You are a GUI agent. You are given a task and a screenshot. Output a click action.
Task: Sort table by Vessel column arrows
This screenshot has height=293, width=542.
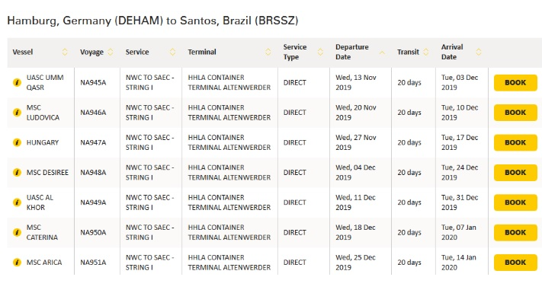coord(65,52)
